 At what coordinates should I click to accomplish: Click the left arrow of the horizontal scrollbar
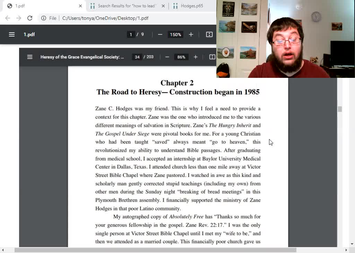tap(3, 250)
